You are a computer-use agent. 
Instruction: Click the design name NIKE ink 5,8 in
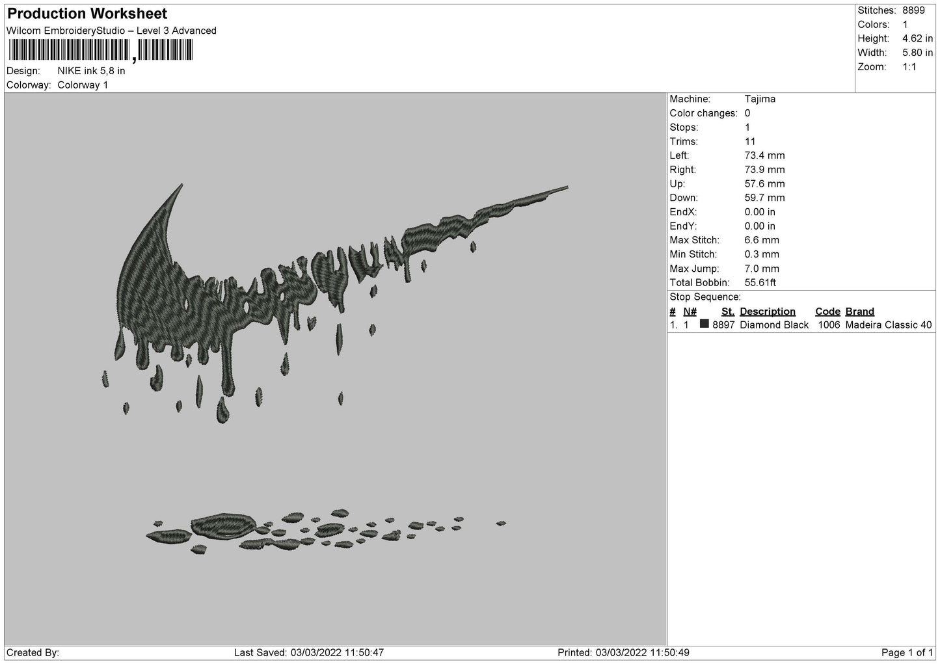click(92, 71)
